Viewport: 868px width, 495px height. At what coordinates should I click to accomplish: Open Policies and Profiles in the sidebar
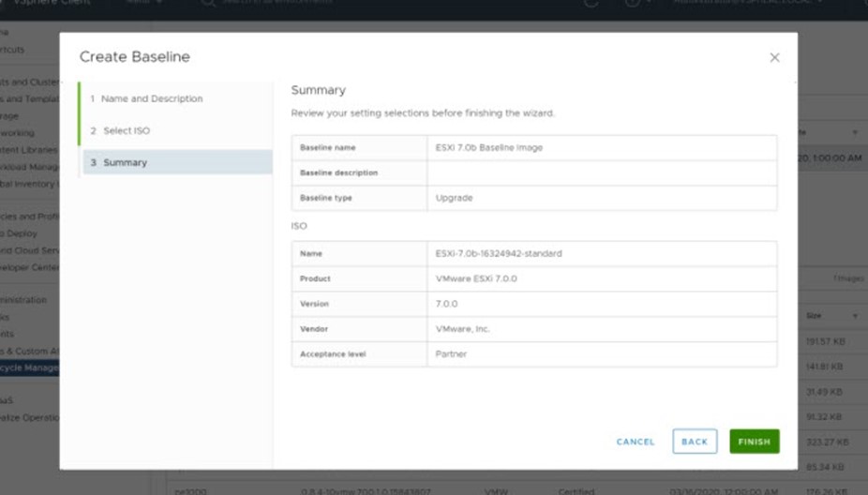pyautogui.click(x=29, y=217)
